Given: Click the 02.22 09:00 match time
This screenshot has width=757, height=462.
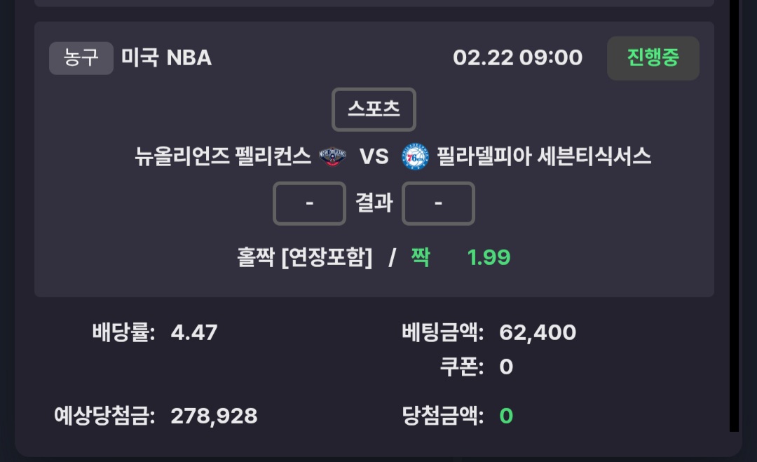Looking at the screenshot, I should click(517, 57).
